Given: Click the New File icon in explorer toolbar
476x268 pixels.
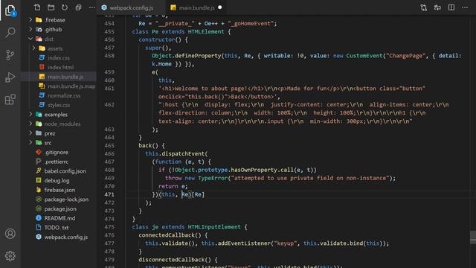Looking at the screenshot, I should click(x=37, y=7).
